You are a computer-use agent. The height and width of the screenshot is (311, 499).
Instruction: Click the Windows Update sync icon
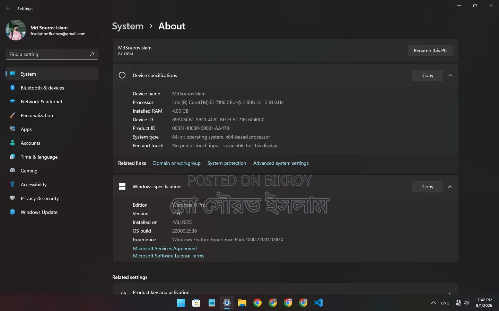(x=12, y=212)
